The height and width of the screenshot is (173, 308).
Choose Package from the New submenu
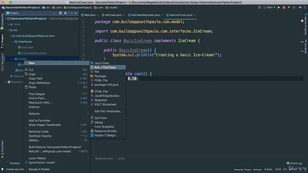[108, 76]
